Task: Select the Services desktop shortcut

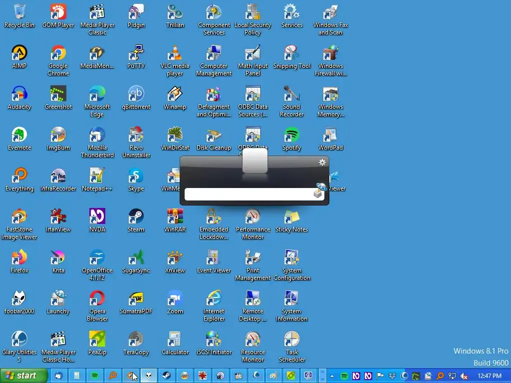Action: (291, 16)
